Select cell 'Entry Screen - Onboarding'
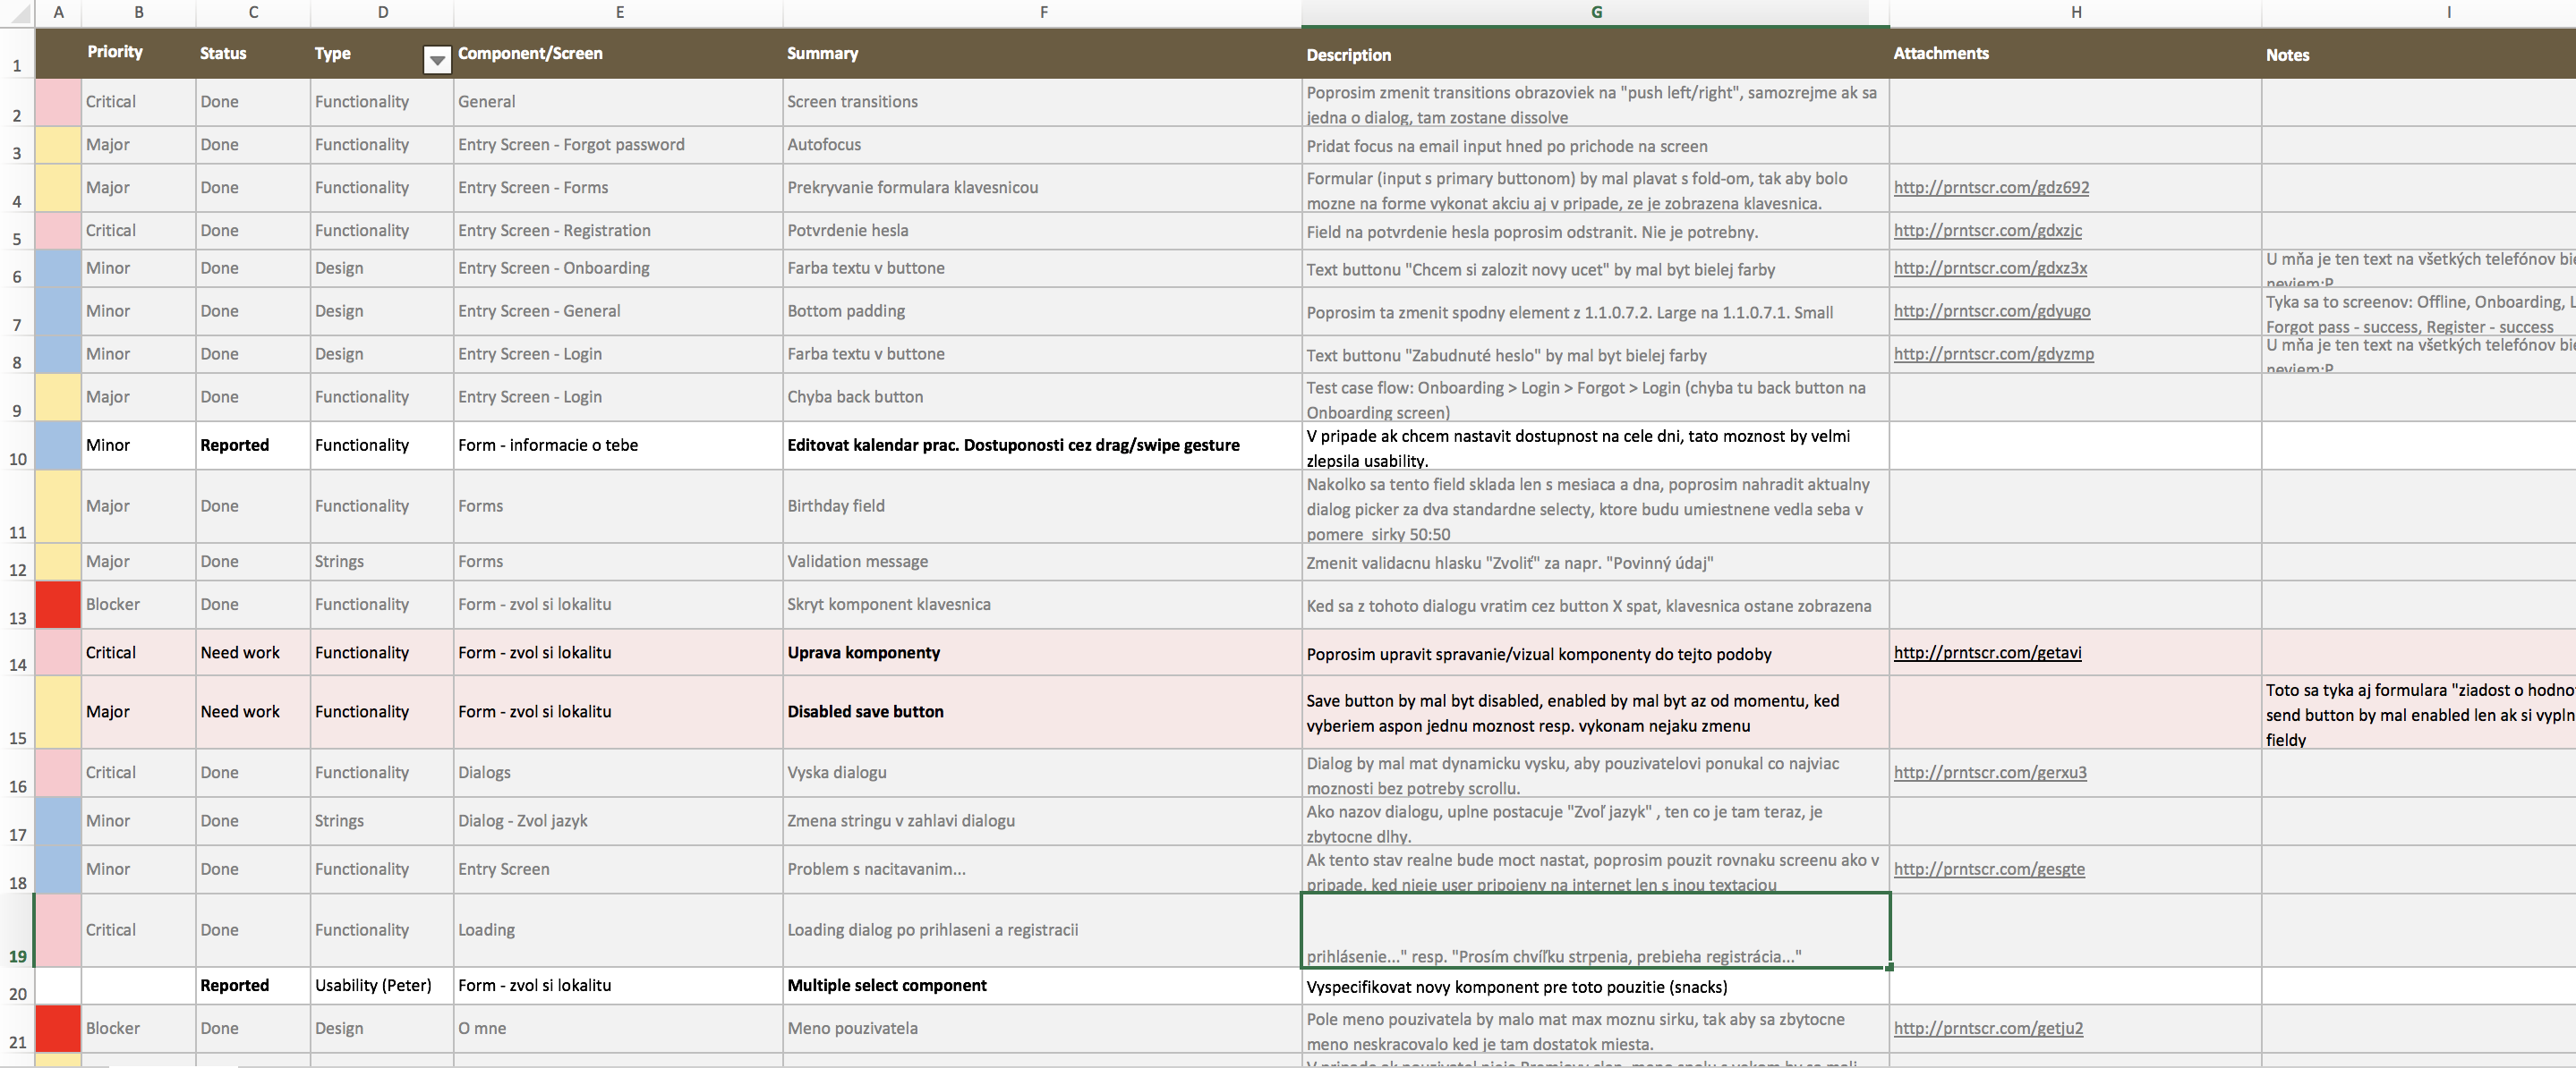Viewport: 2576px width, 1068px height. tap(618, 268)
